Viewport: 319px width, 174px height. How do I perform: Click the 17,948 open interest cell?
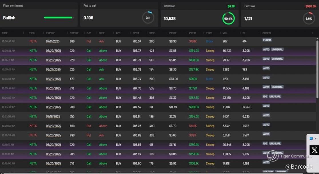pyautogui.click(x=246, y=107)
